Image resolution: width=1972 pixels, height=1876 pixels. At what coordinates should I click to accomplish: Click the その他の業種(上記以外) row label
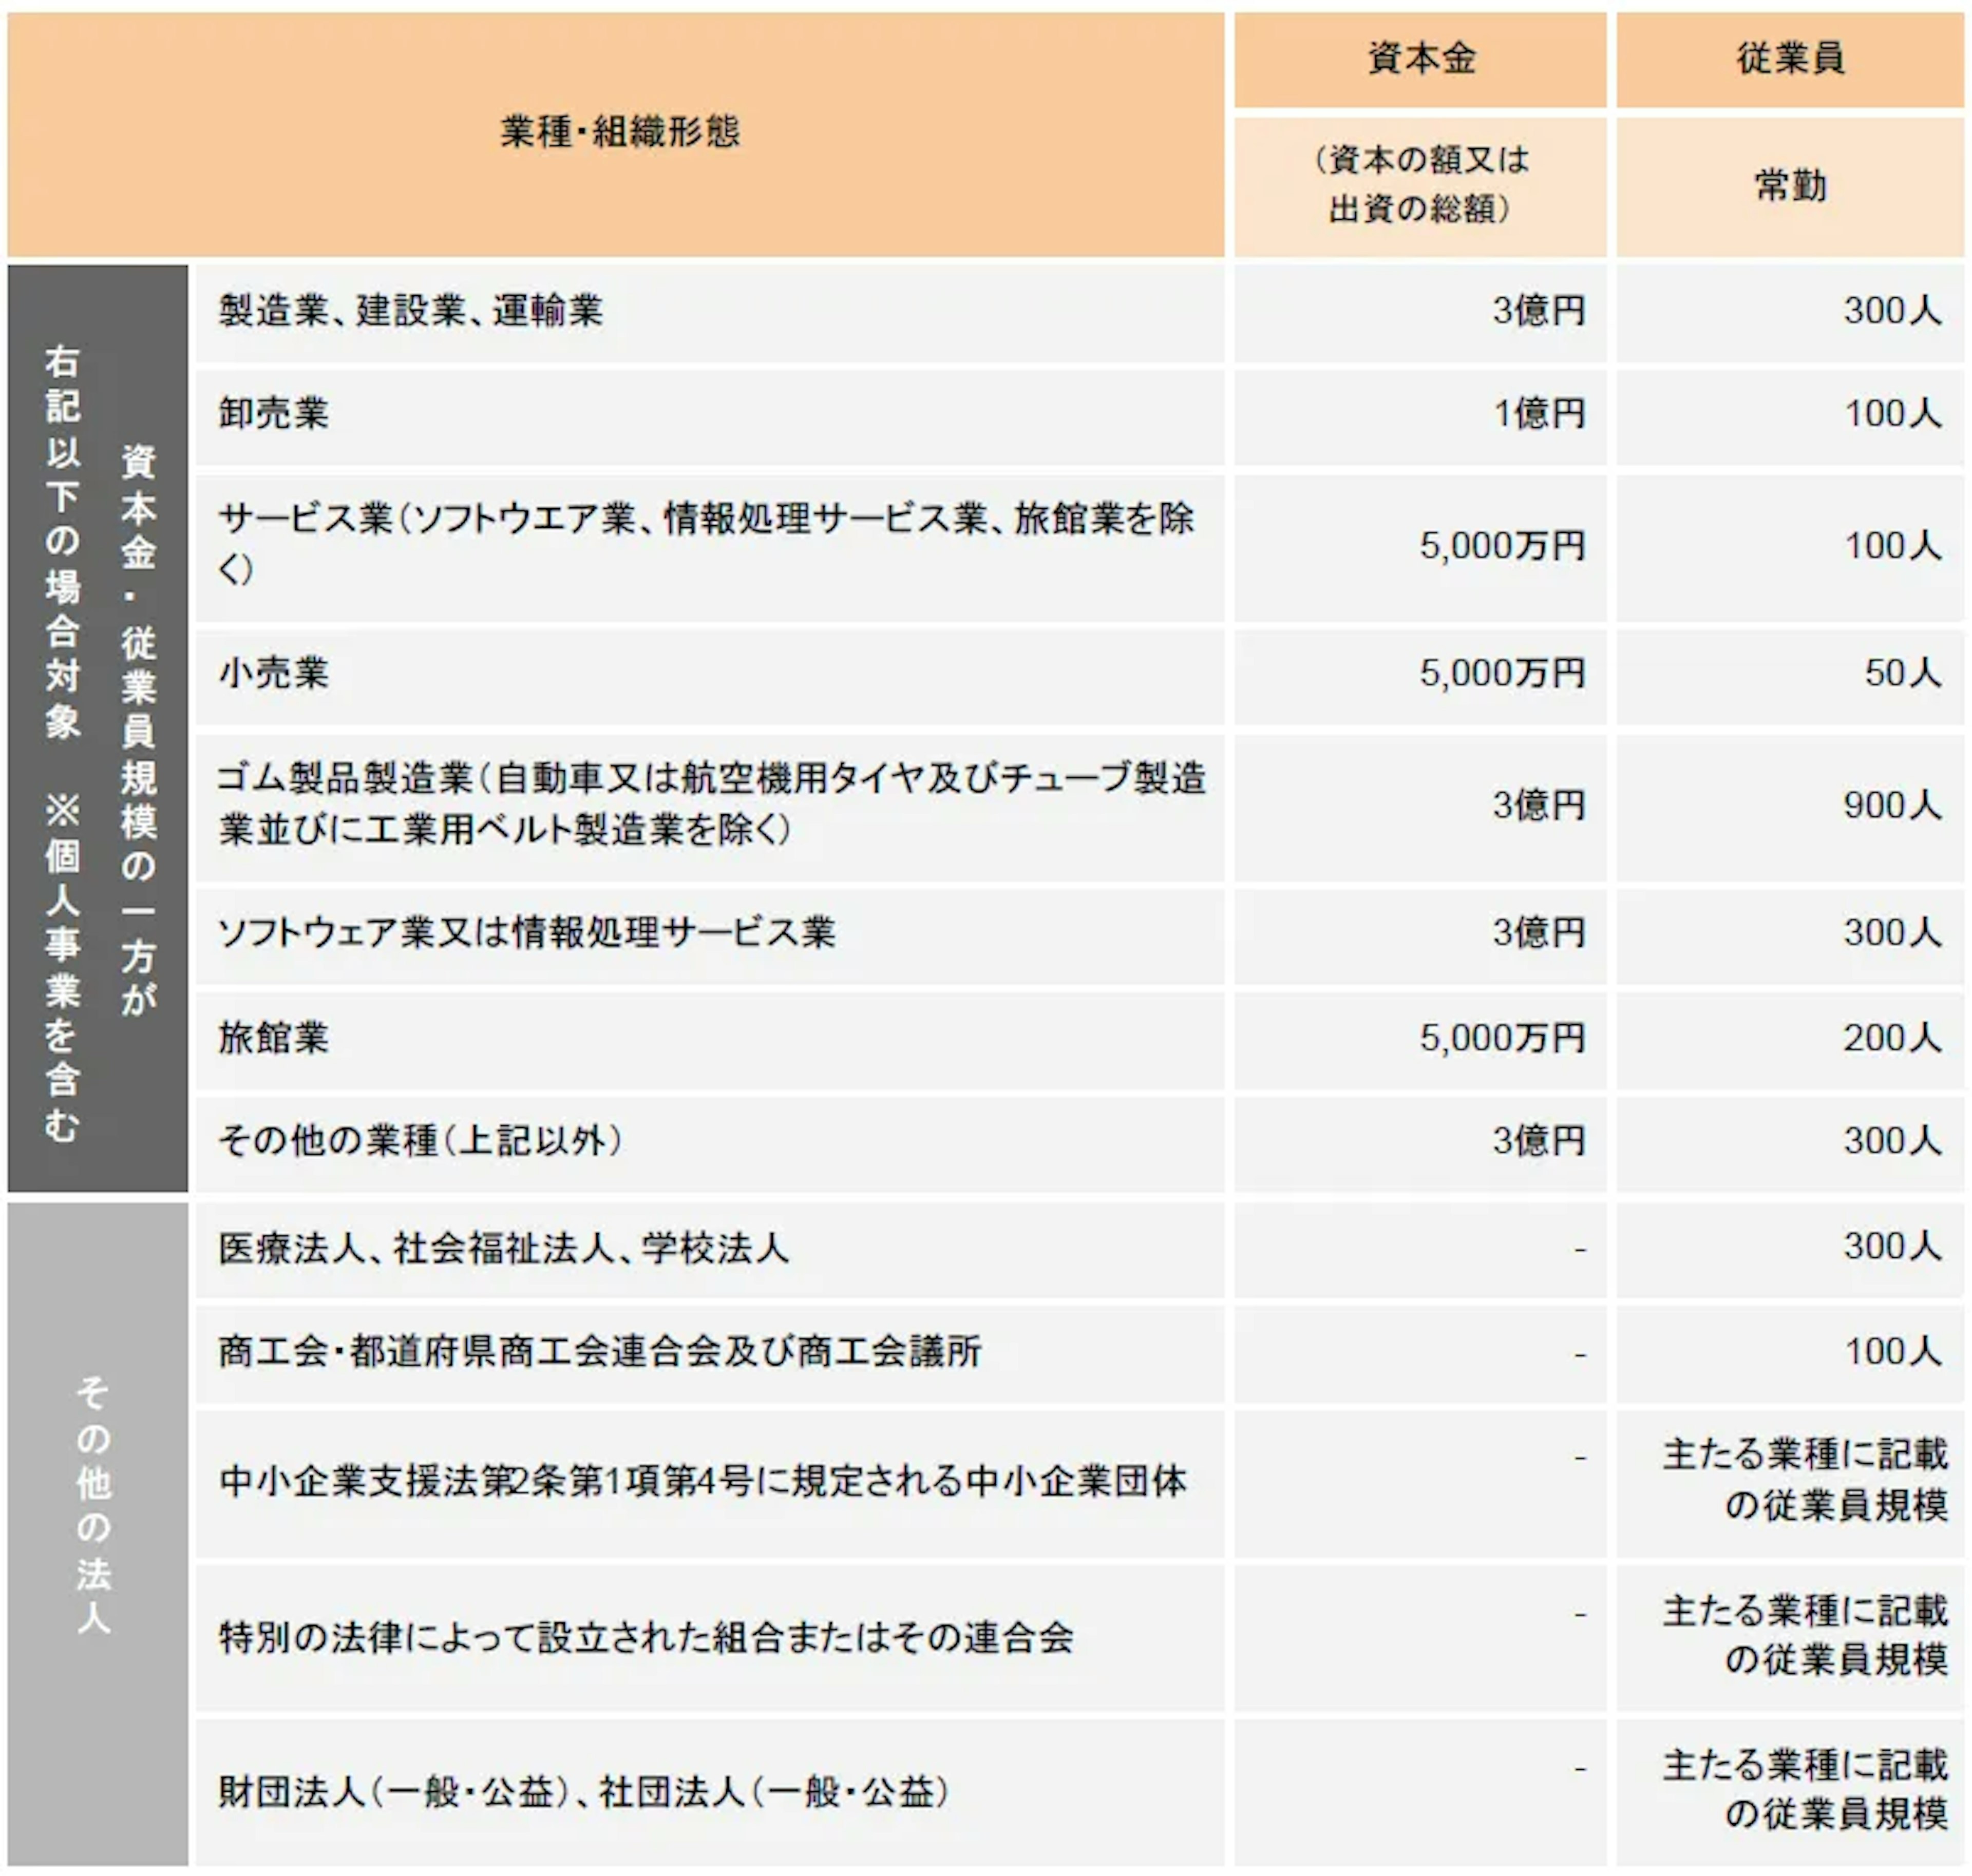pyautogui.click(x=420, y=1141)
